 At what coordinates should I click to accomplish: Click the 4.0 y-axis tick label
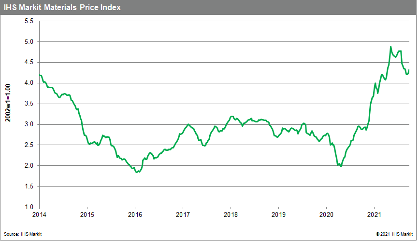coord(30,83)
